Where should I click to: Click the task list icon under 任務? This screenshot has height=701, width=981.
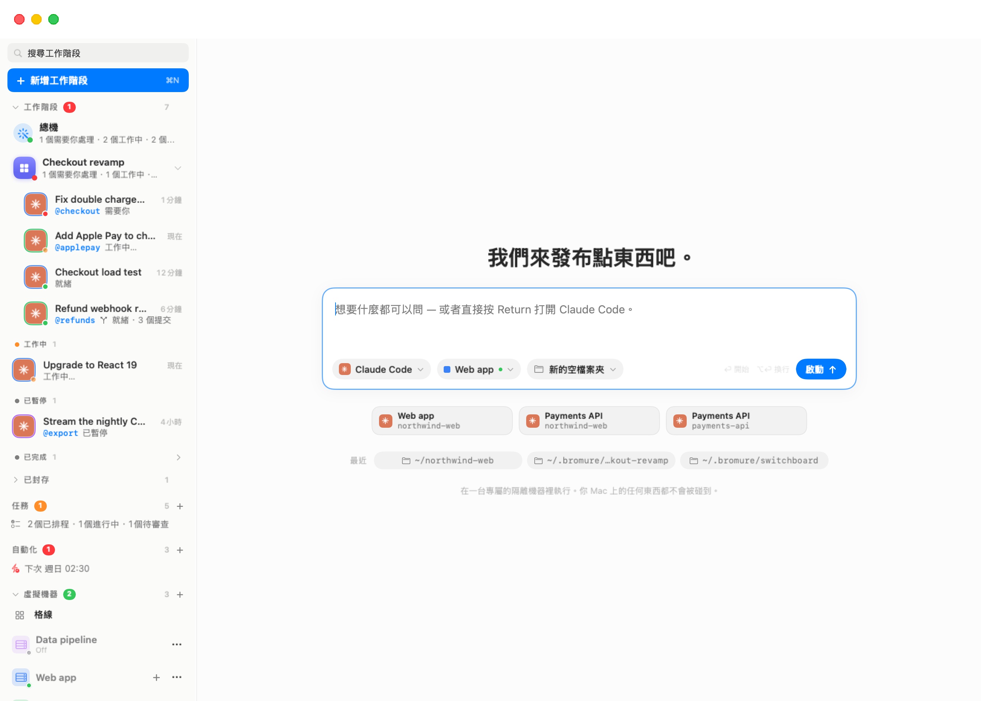16,524
